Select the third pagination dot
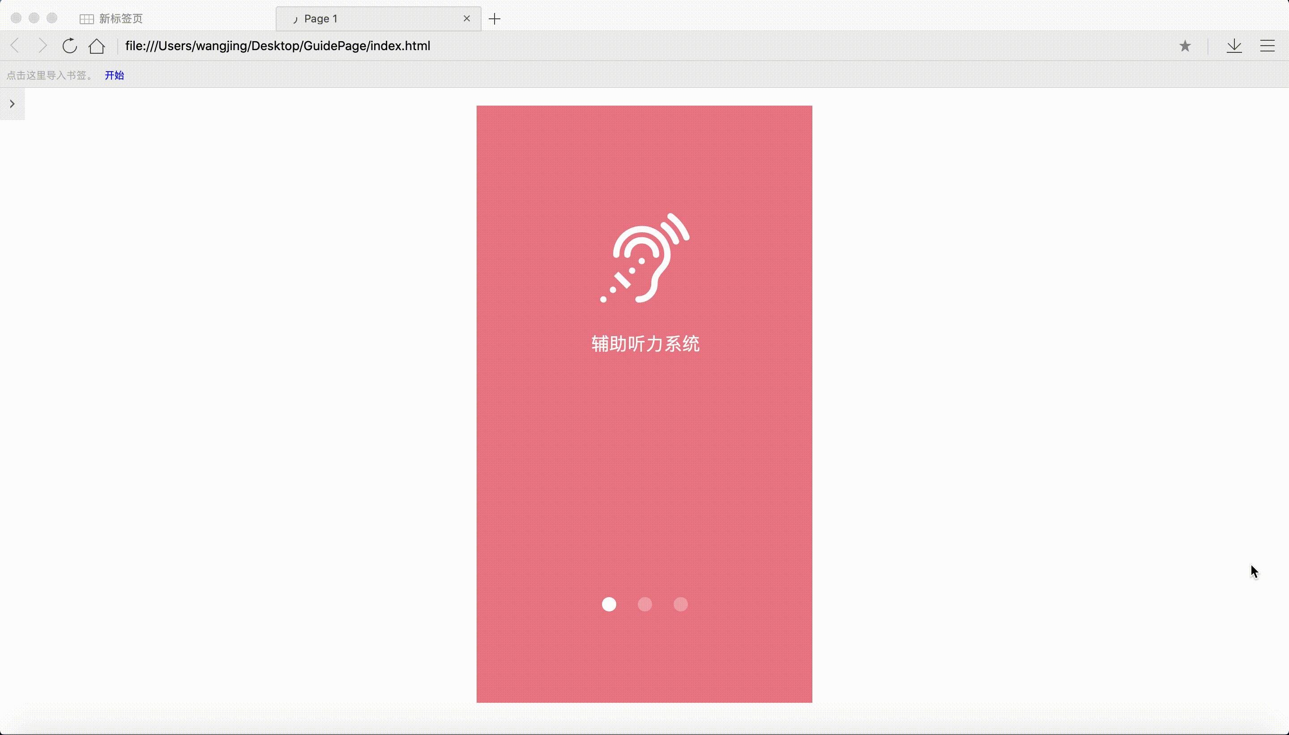 coord(680,604)
